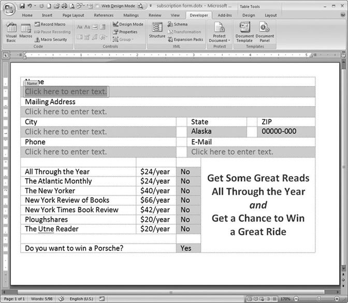Open Table Tools Layout tab
Viewport: 348px width, 303px height.
pos(270,16)
